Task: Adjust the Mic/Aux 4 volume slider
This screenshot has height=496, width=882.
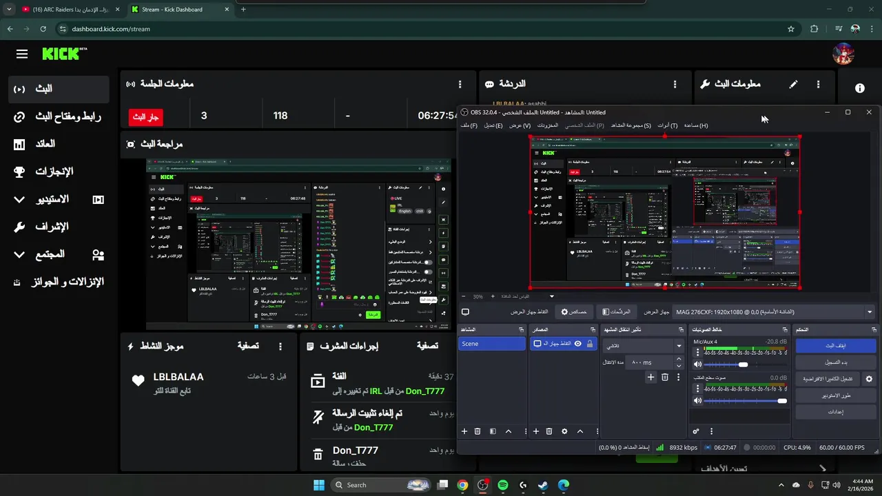Action: [x=746, y=364]
